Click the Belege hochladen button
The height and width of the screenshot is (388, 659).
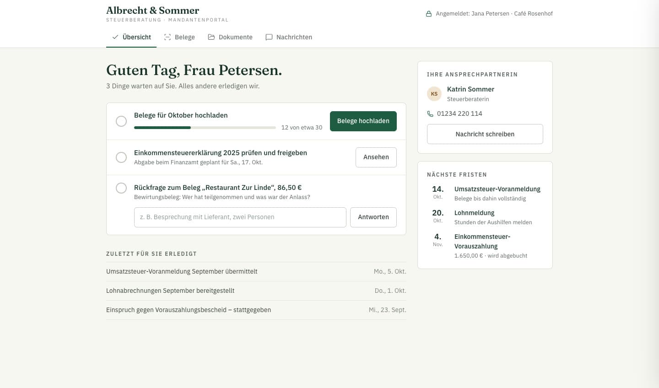(x=363, y=121)
